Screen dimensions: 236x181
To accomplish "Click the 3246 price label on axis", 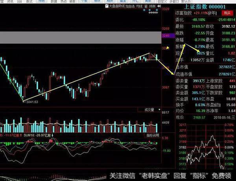I will pyautogui.click(x=166, y=35).
